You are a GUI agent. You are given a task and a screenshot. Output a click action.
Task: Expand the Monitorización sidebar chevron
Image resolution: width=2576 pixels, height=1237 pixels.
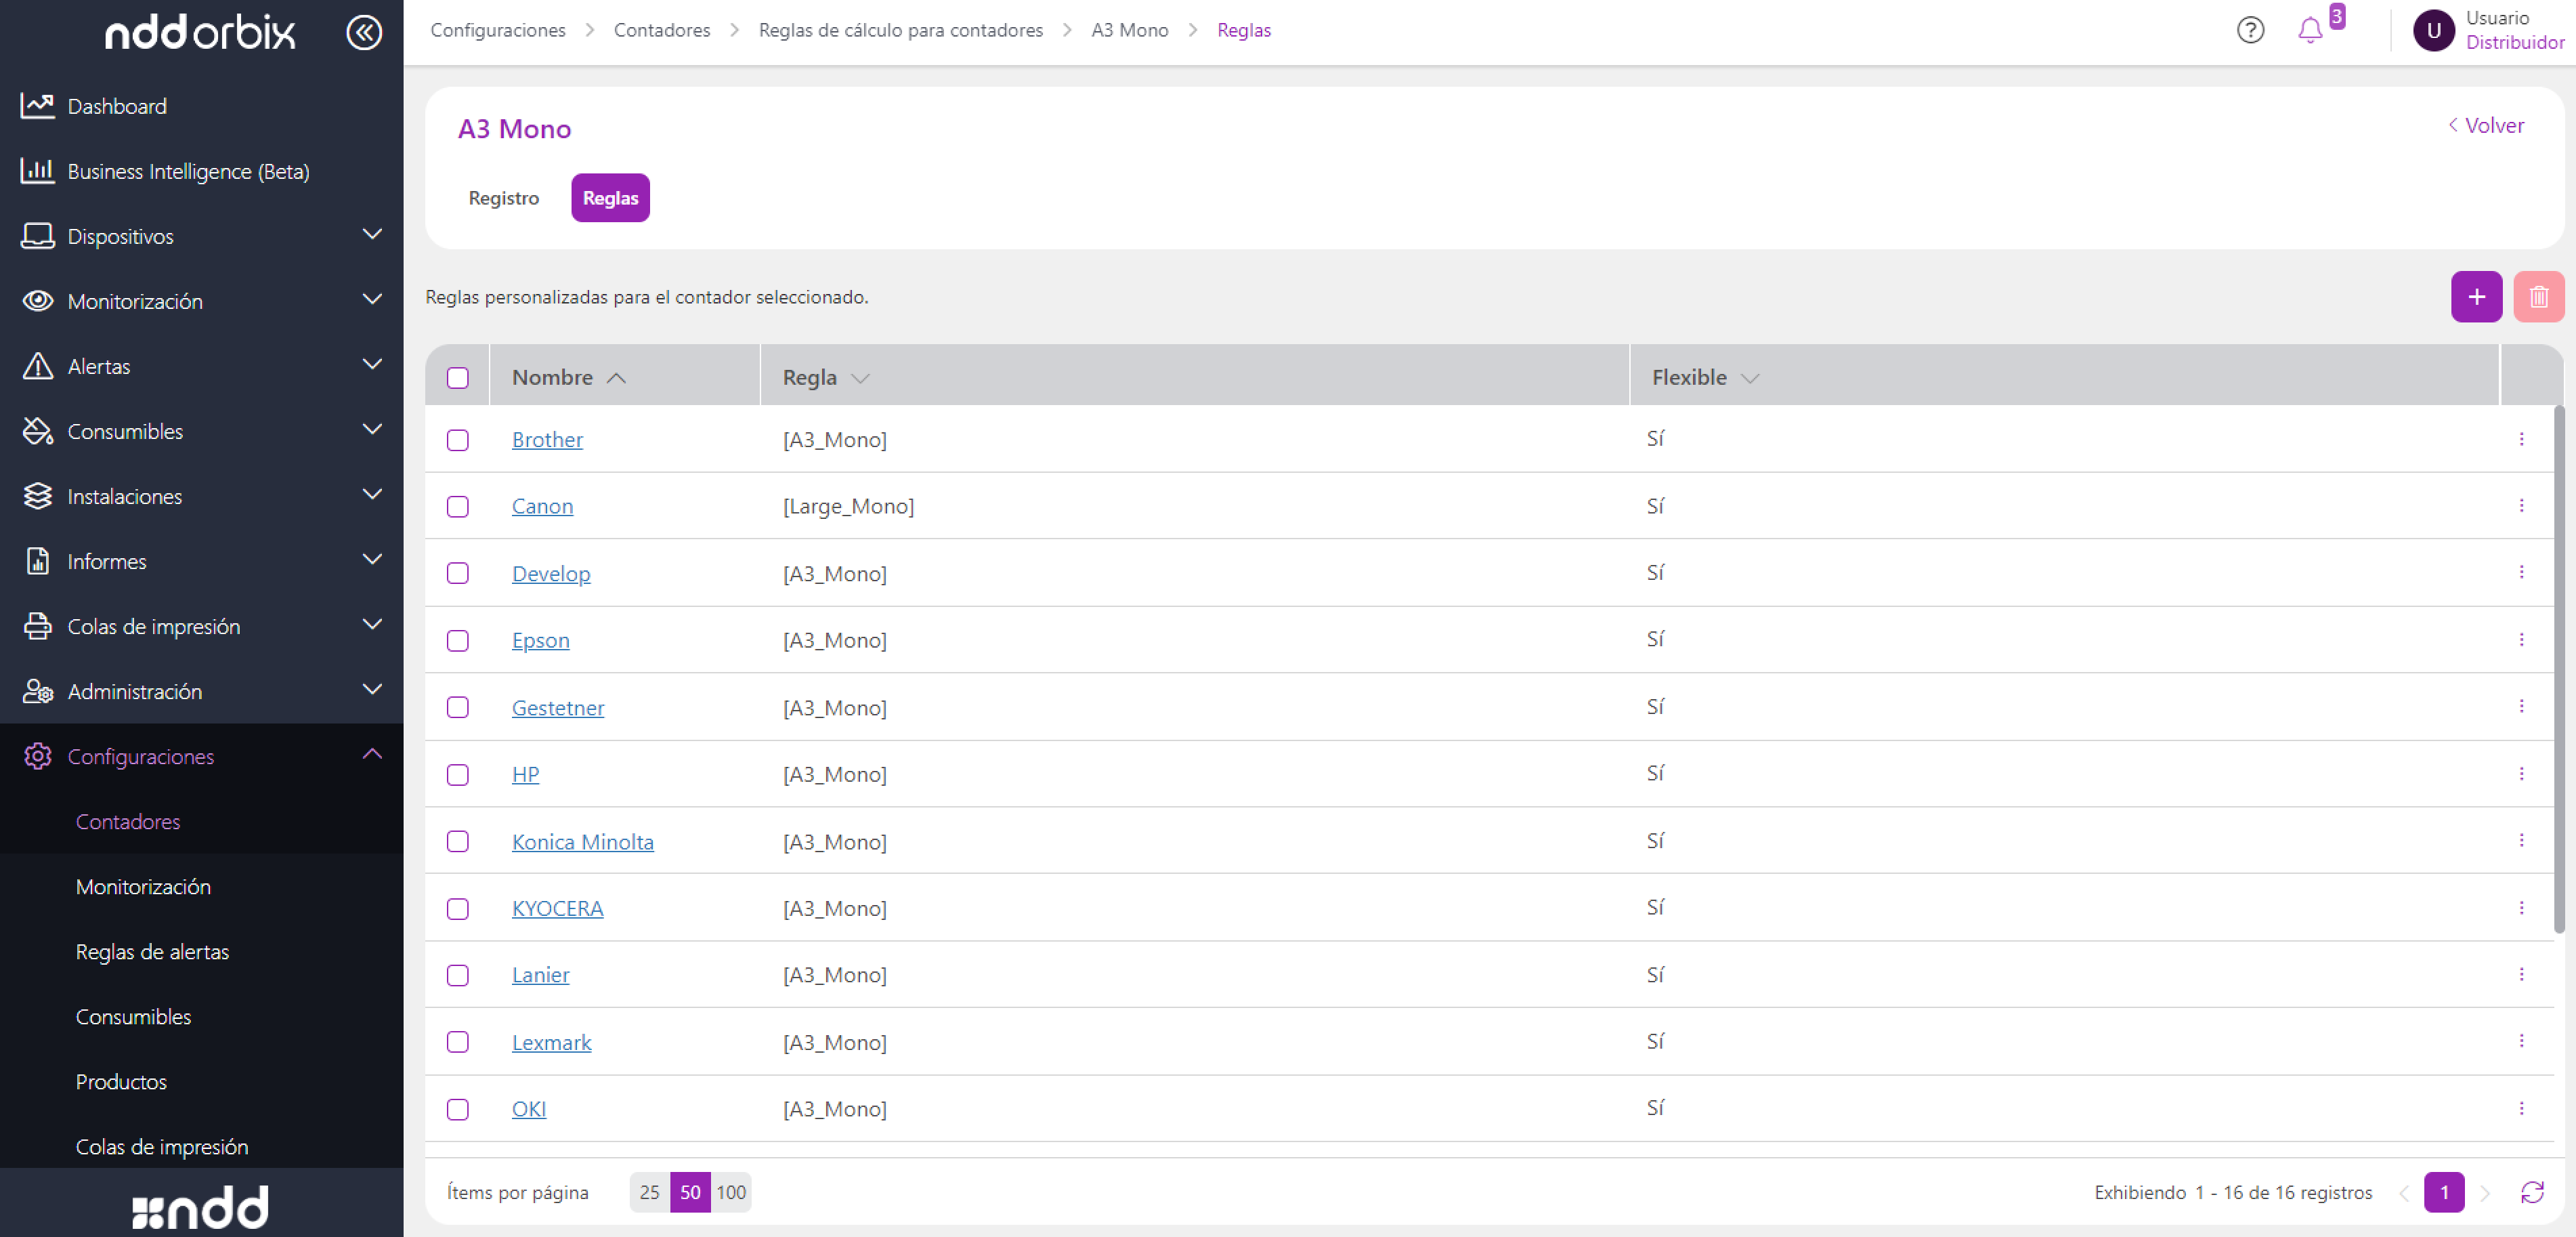pyautogui.click(x=372, y=299)
